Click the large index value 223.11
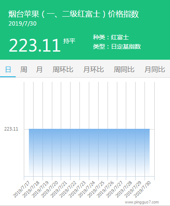170x206 pixels. [x=35, y=46]
